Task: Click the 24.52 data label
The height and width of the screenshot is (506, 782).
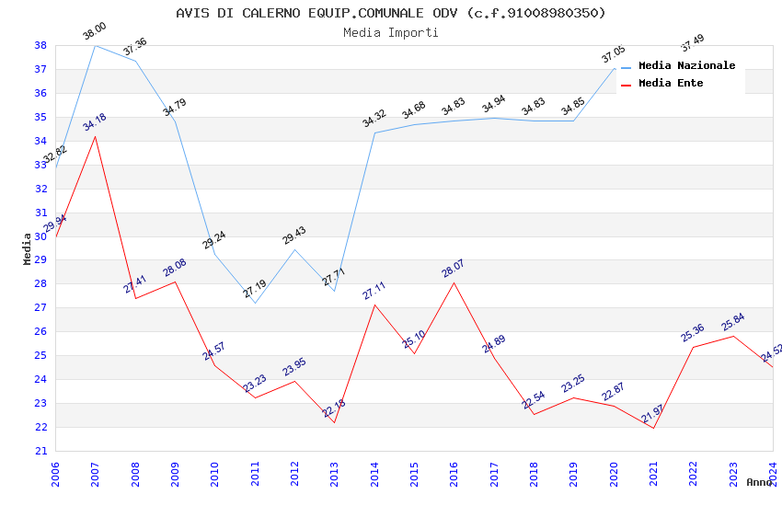Action: coord(771,353)
